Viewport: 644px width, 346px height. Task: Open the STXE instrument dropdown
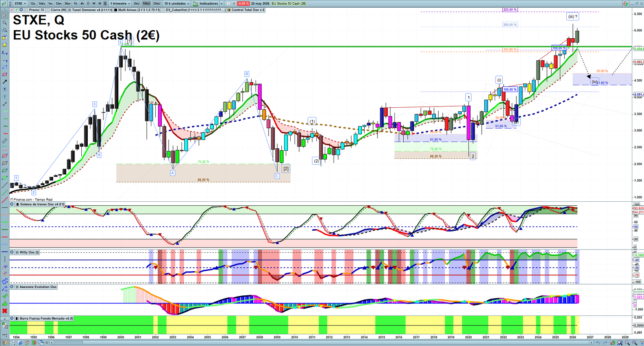tap(20, 4)
